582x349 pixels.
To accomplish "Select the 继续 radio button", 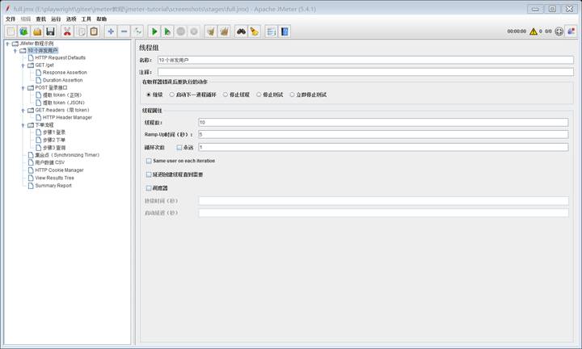I will 149,95.
